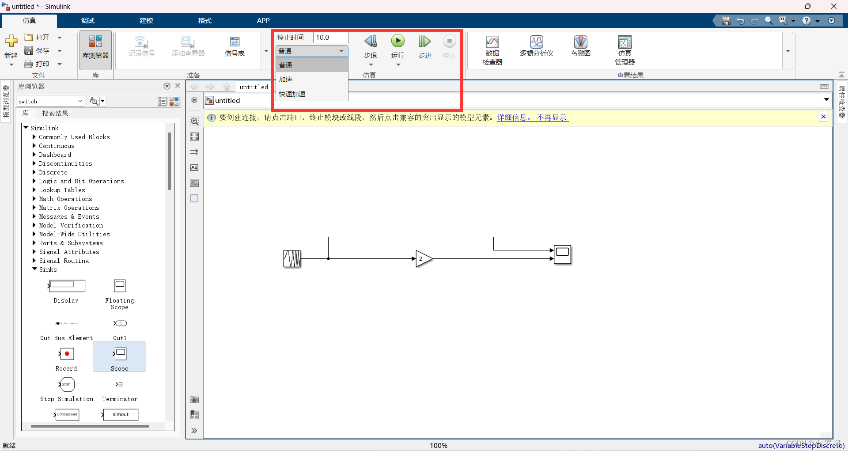Click the Gain block on the canvas
Viewport: 848px width, 451px height.
click(x=424, y=258)
